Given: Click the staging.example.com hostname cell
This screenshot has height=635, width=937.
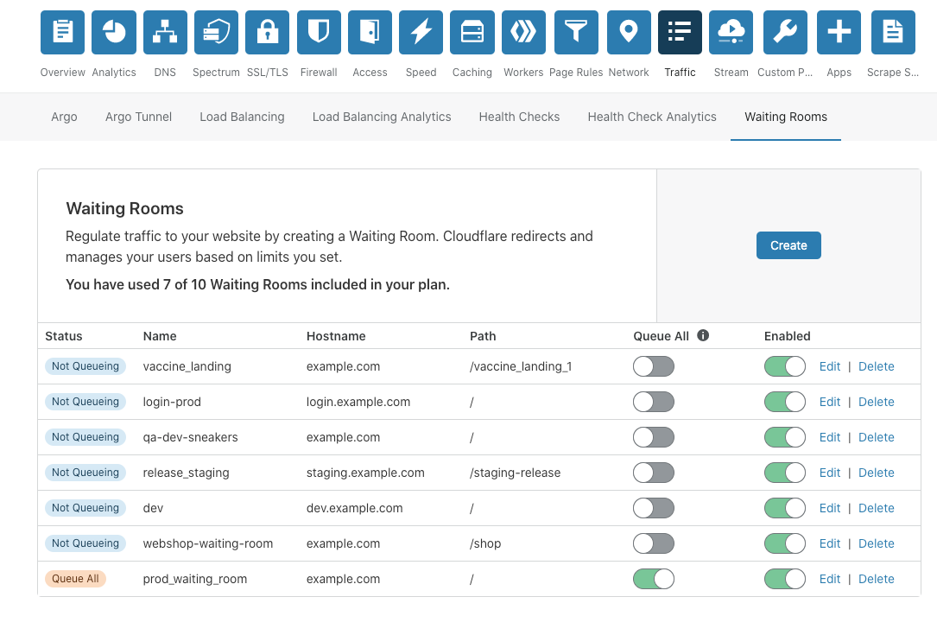Looking at the screenshot, I should 365,473.
